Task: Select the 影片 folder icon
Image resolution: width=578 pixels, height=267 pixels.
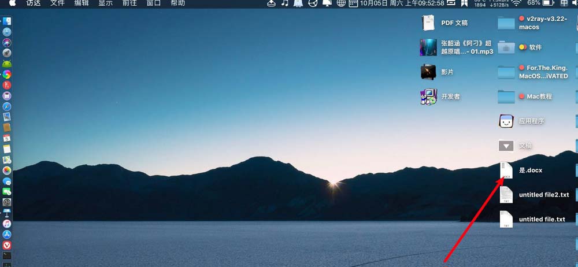Action: pyautogui.click(x=428, y=72)
